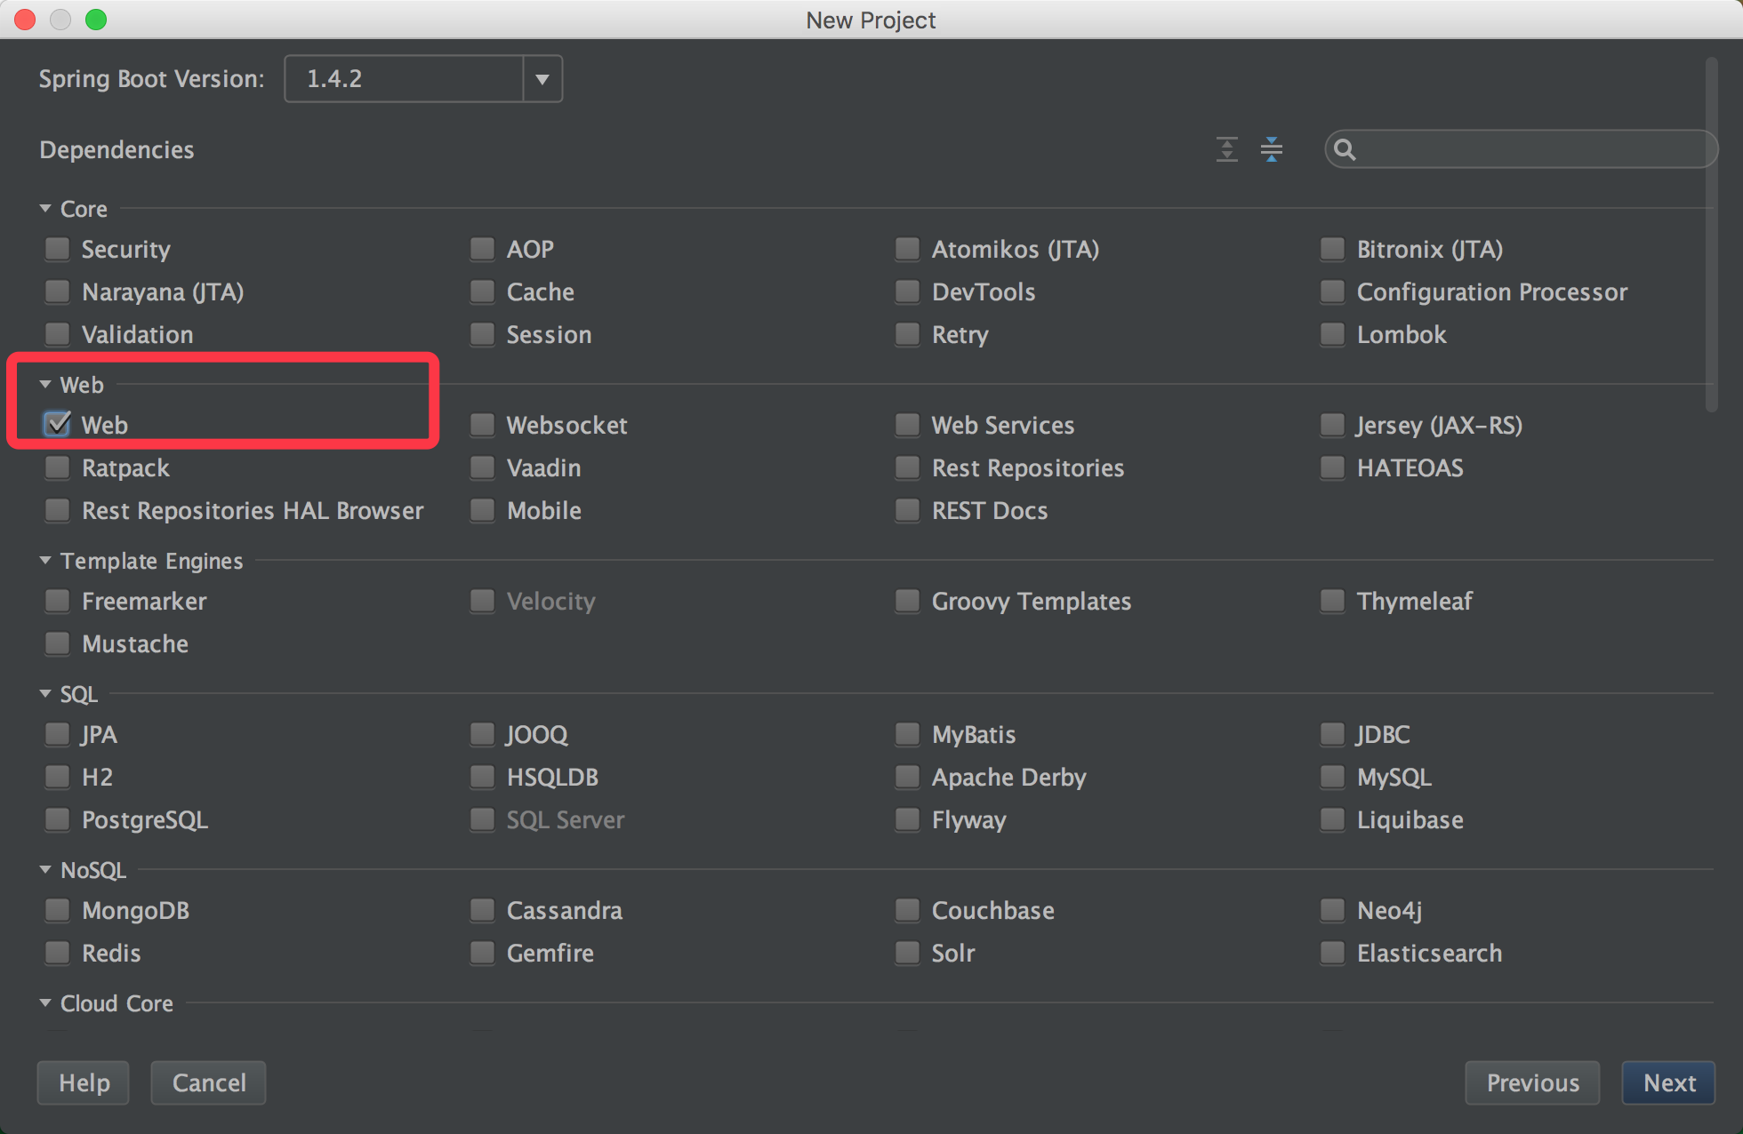
Task: Enable Apache Derby checkbox
Action: [x=908, y=777]
